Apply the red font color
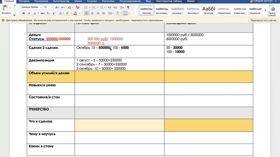280x157 pixels. pos(75,13)
